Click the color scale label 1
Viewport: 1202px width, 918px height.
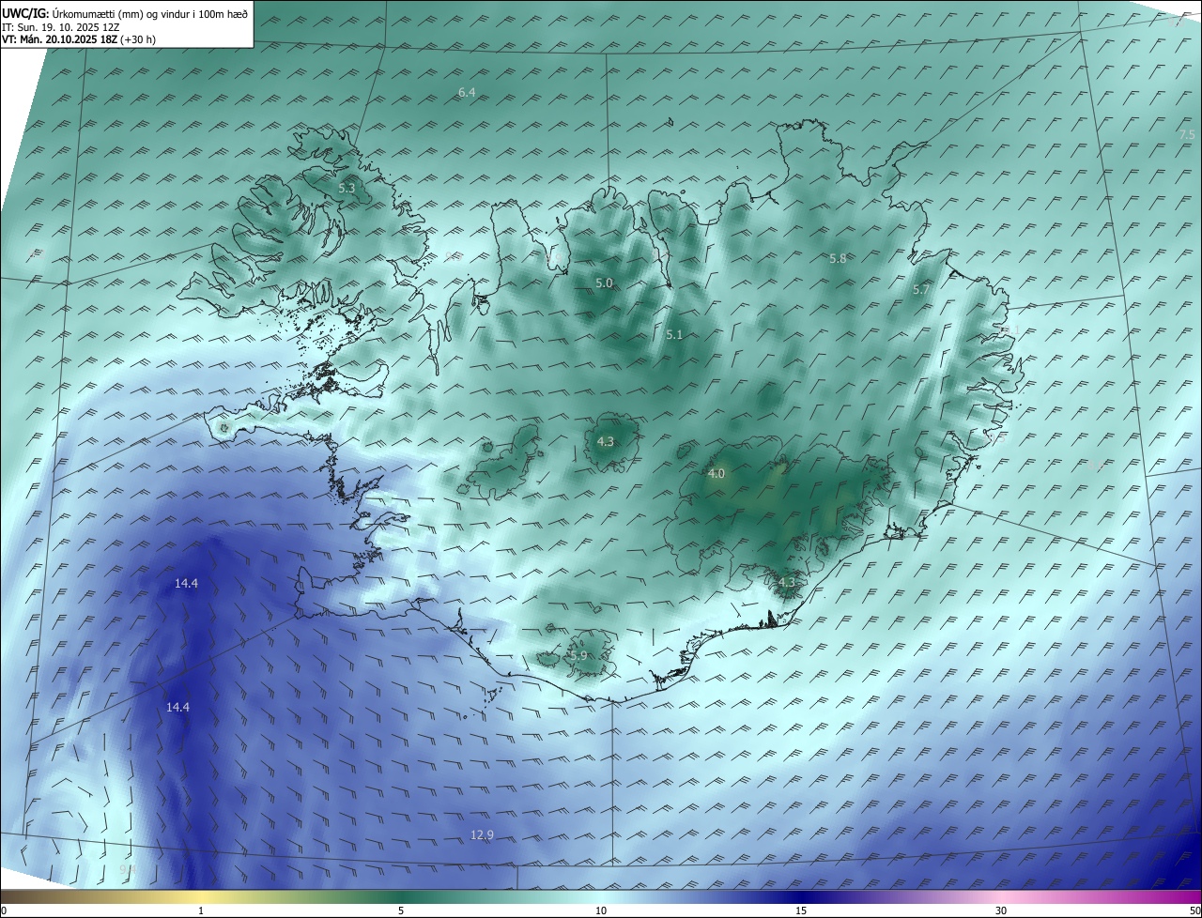click(201, 910)
